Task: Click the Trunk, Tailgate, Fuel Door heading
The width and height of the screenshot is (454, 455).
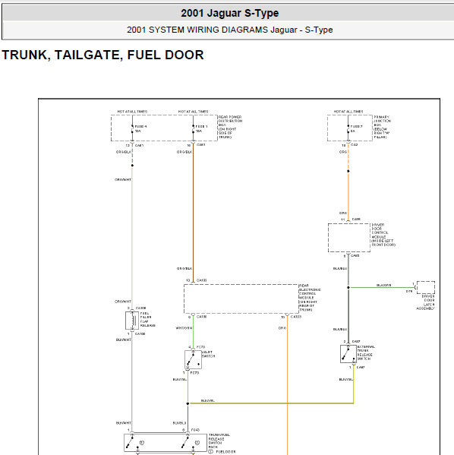Action: [102, 55]
